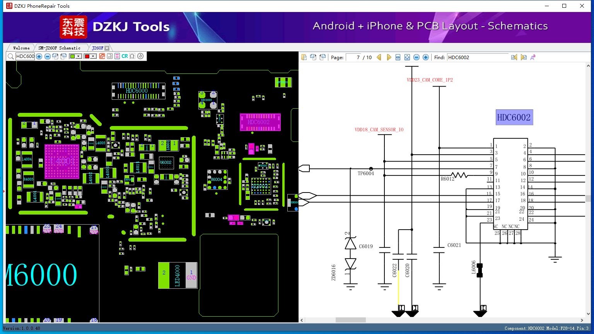Image resolution: width=594 pixels, height=334 pixels.
Task: Open the red color dropdown
Action: pos(94,56)
